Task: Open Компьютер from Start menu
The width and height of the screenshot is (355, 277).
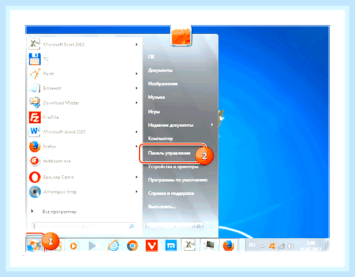Action: [160, 138]
